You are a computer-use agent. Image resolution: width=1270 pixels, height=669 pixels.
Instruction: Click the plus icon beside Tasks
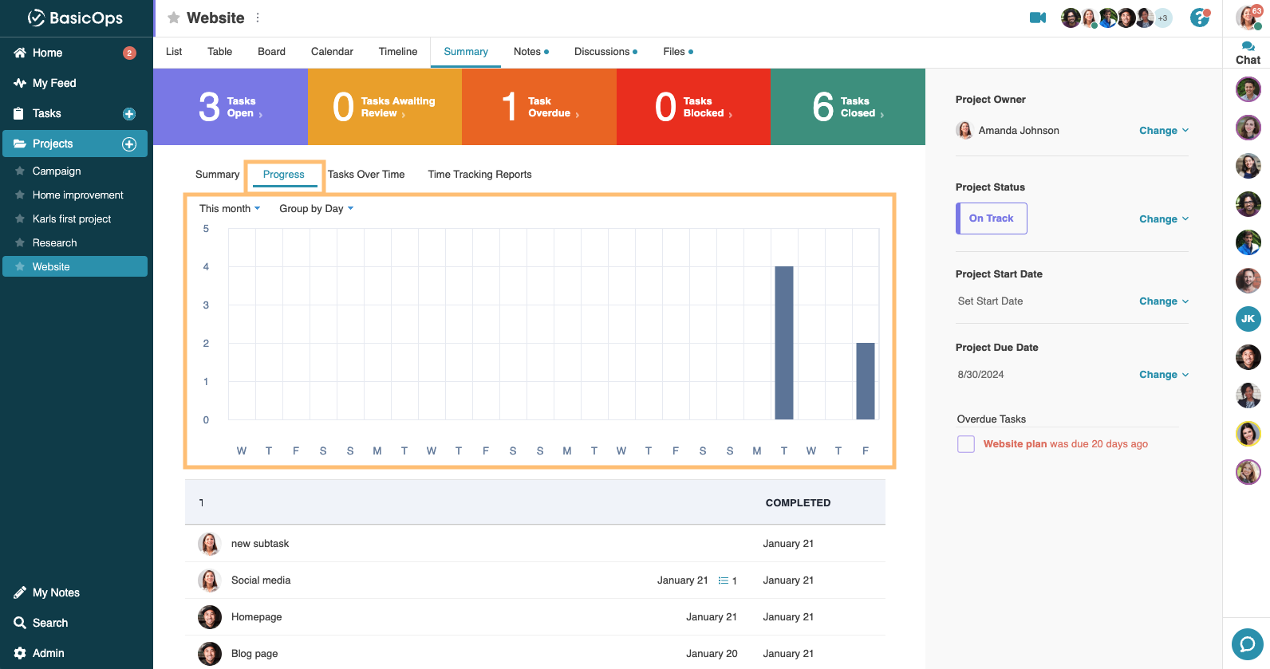point(129,114)
